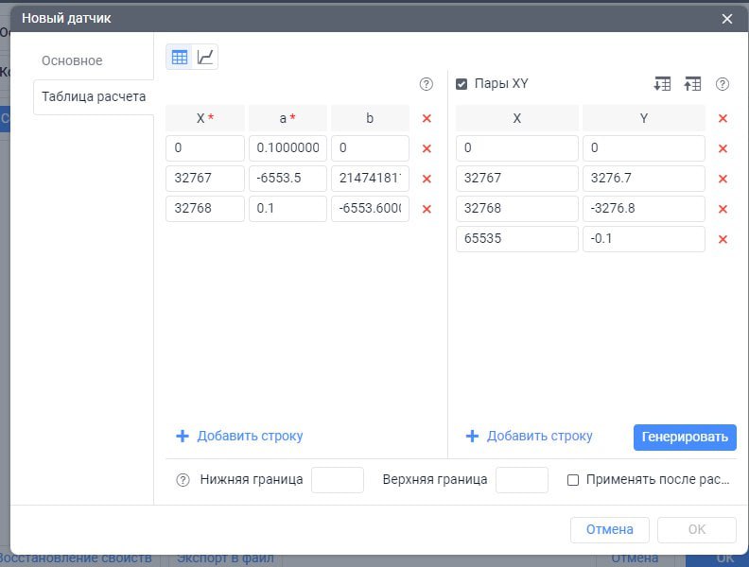749x567 pixels.
Task: Click Экспорт в файл in background window
Action: (225, 558)
